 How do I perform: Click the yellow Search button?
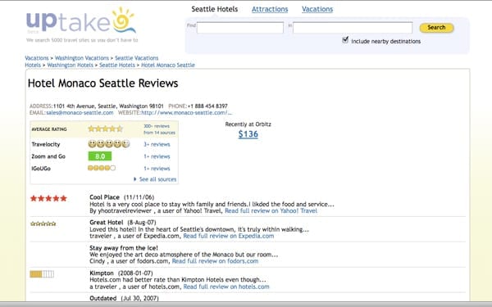click(x=436, y=28)
